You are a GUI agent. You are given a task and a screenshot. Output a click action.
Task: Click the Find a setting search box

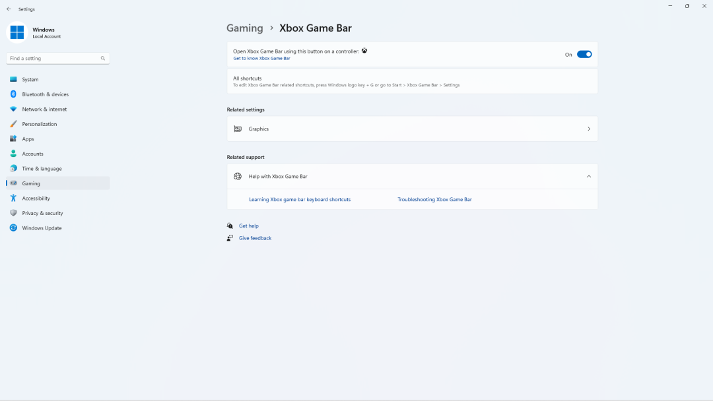54,59
